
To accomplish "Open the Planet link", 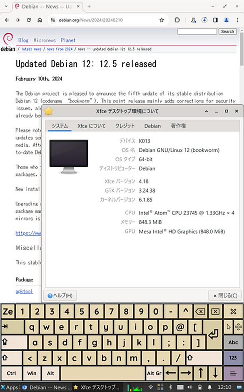I will (68, 40).
